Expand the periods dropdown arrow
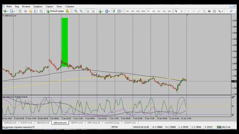Viewport: 239px width, 134px height. point(109,11)
